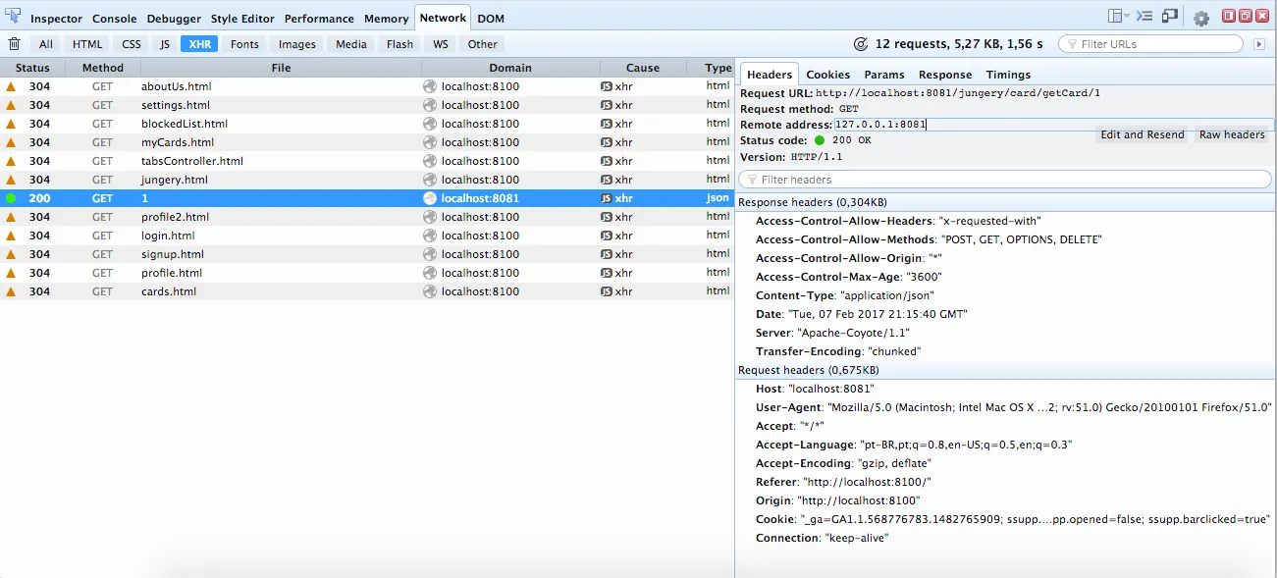This screenshot has height=578, width=1277.
Task: Open the frame selector dropdown
Action: (1119, 16)
